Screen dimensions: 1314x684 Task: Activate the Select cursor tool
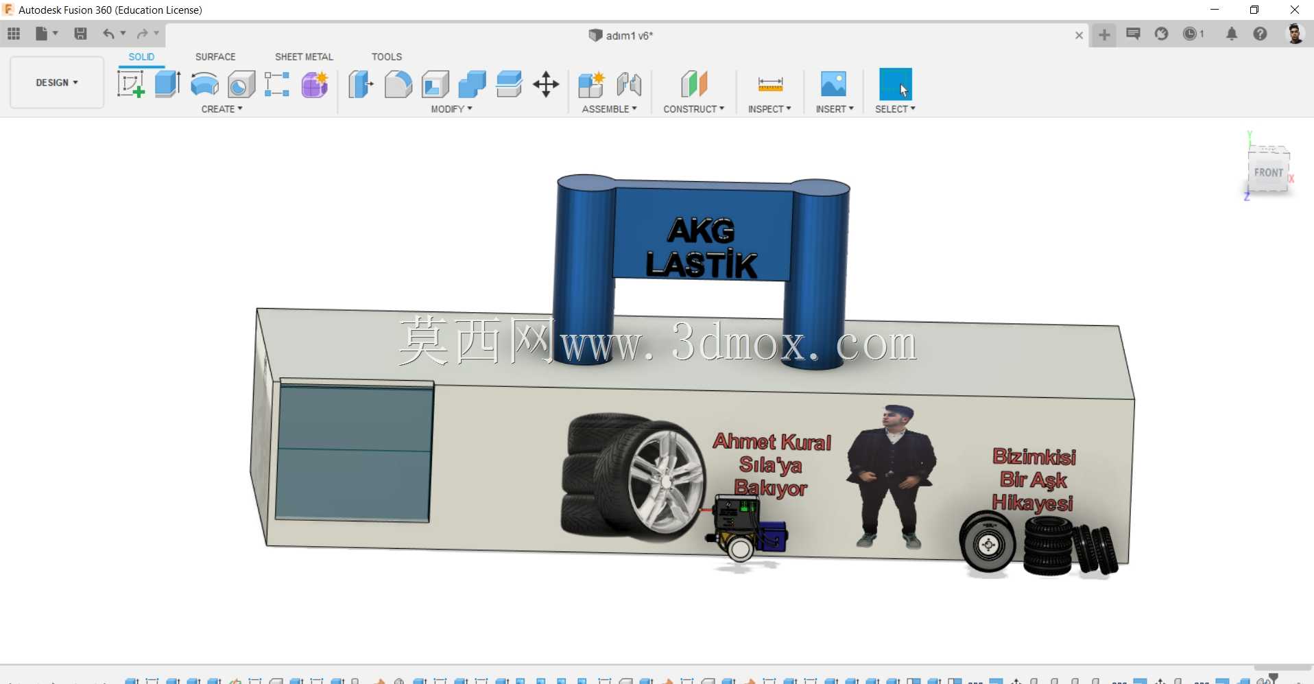(x=896, y=84)
